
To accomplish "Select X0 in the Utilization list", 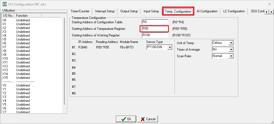I will (4, 20).
